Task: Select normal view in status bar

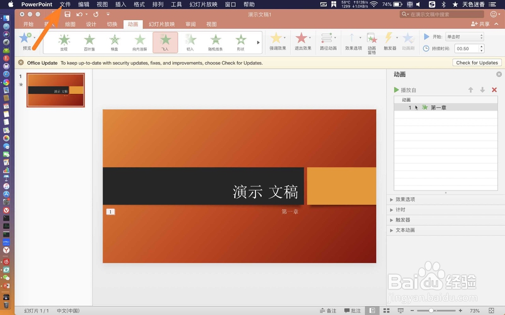Action: coord(372,310)
